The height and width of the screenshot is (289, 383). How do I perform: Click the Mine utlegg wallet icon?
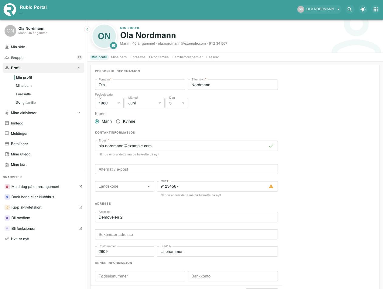[x=7, y=154]
